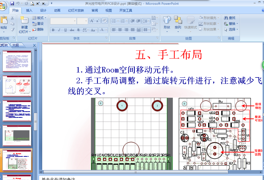Image resolution: width=264 pixels, height=180 pixels.
Task: Open Text Direction dropdown
Action: click(x=155, y=18)
